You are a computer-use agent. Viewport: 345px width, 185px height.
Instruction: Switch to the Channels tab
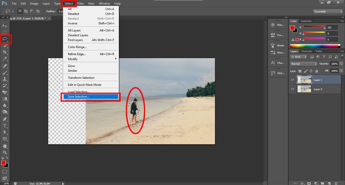pos(306,51)
